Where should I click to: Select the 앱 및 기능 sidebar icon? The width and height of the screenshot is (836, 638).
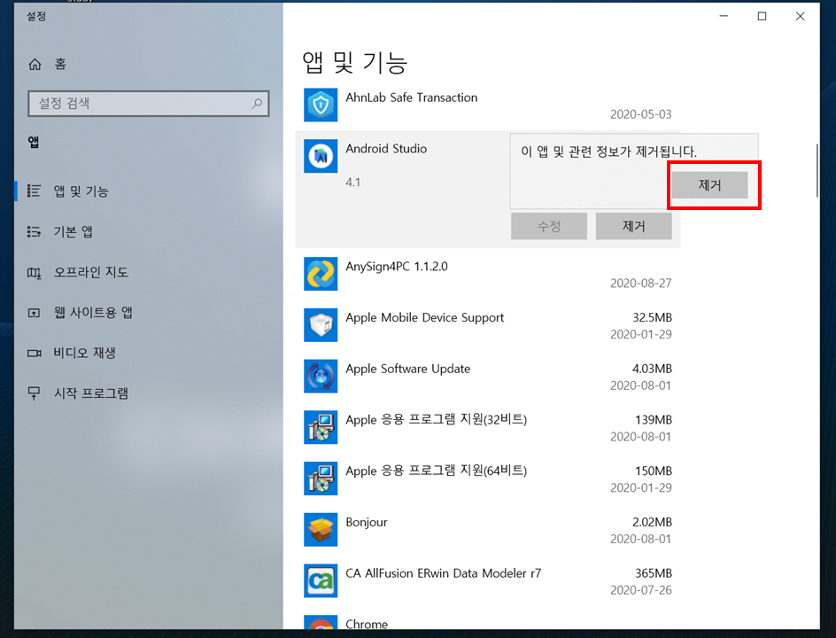35,191
